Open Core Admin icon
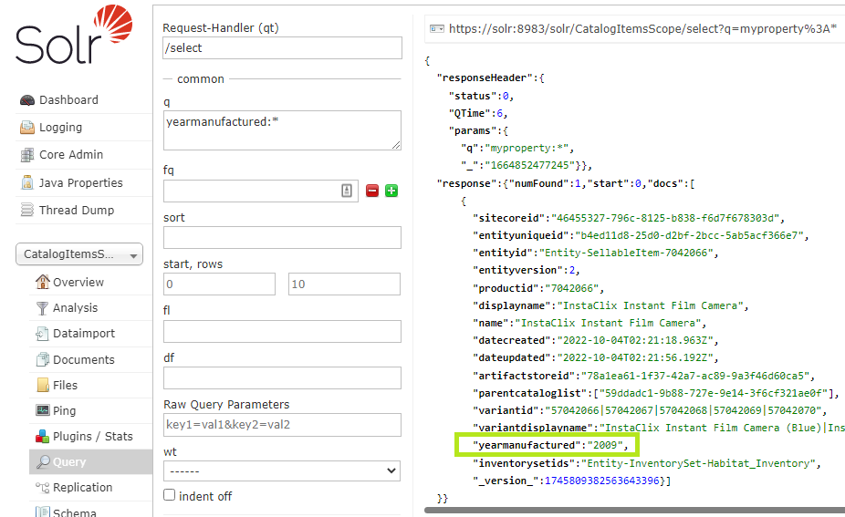 click(27, 155)
